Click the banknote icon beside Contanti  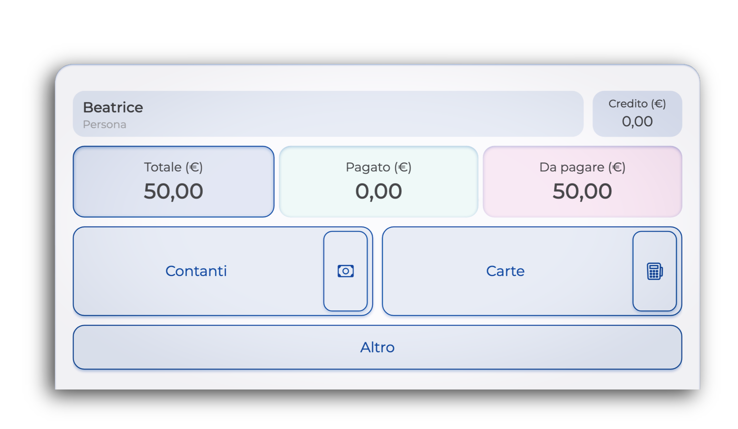pyautogui.click(x=345, y=271)
